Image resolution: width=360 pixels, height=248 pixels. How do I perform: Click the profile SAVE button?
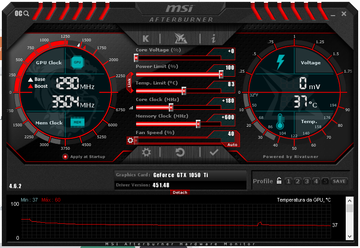pyautogui.click(x=339, y=181)
